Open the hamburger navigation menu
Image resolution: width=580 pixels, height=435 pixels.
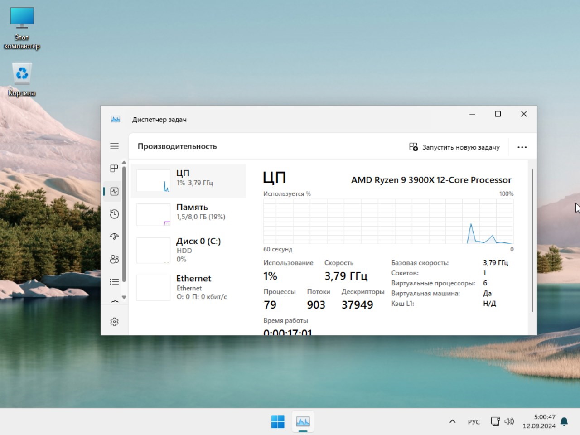[114, 146]
